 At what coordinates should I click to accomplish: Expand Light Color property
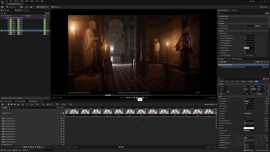218,128
